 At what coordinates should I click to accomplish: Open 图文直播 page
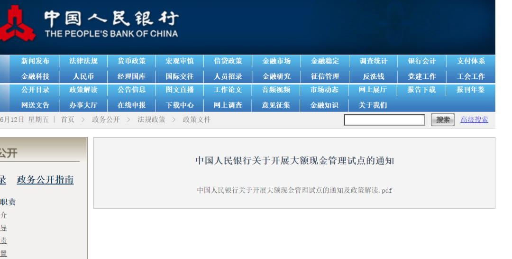(x=180, y=90)
